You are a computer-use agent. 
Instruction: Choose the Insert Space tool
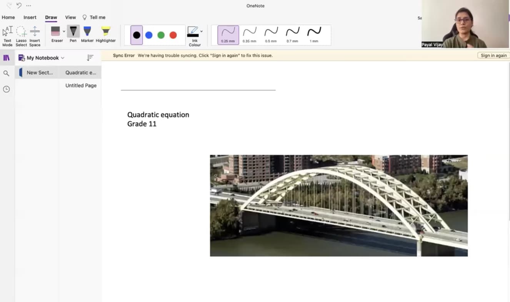point(35,37)
